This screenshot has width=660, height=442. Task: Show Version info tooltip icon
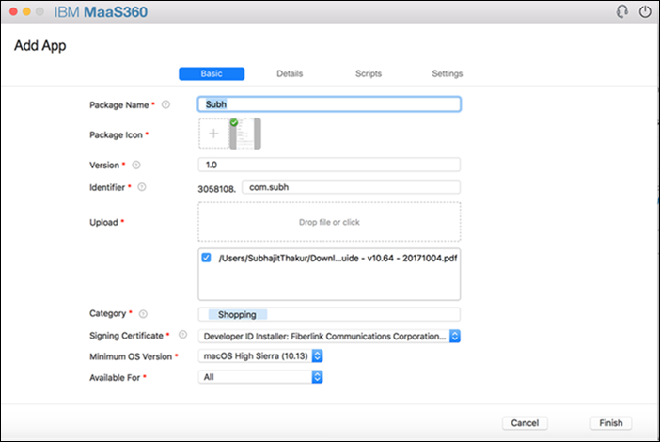[x=136, y=165]
